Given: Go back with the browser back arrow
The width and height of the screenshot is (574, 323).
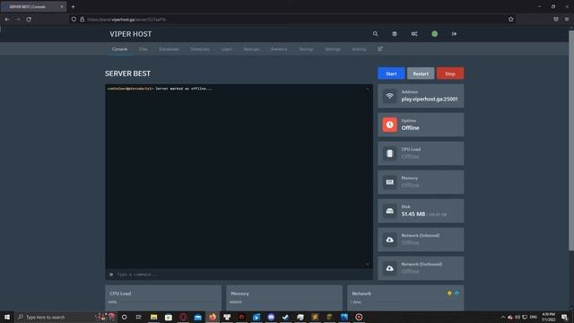Looking at the screenshot, I should pyautogui.click(x=7, y=19).
